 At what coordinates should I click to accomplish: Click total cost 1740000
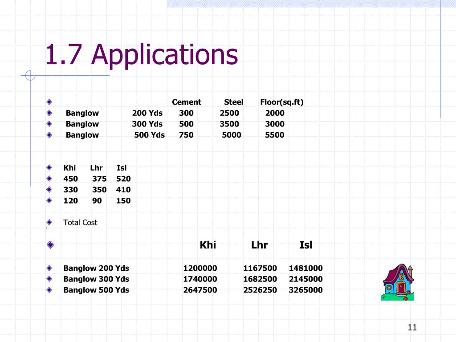[200, 279]
